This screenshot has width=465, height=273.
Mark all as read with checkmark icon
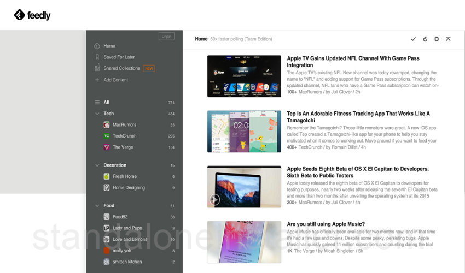pyautogui.click(x=414, y=39)
